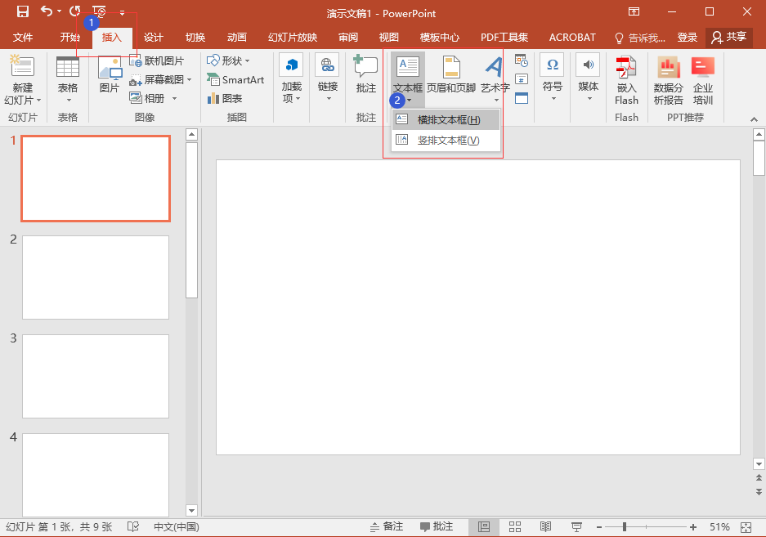Screen dimensions: 766x537
Task: Switch to Slide Sorter view
Action: tap(515, 526)
